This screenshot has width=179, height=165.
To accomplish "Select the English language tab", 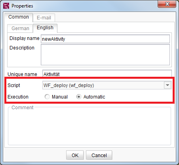I will pyautogui.click(x=45, y=28).
